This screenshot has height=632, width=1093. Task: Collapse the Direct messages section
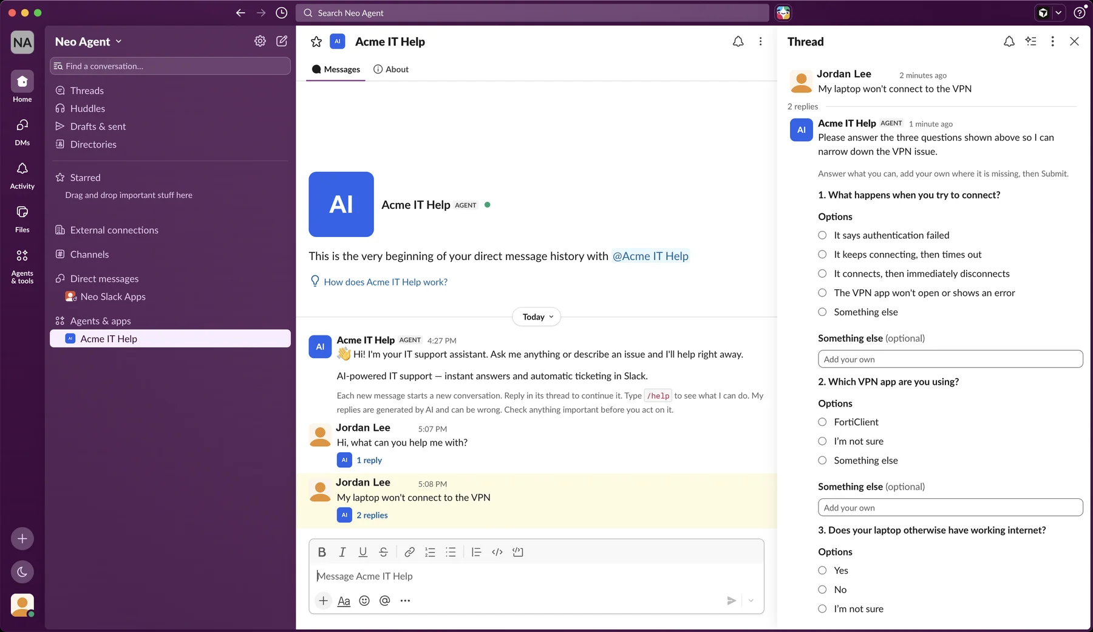point(97,278)
